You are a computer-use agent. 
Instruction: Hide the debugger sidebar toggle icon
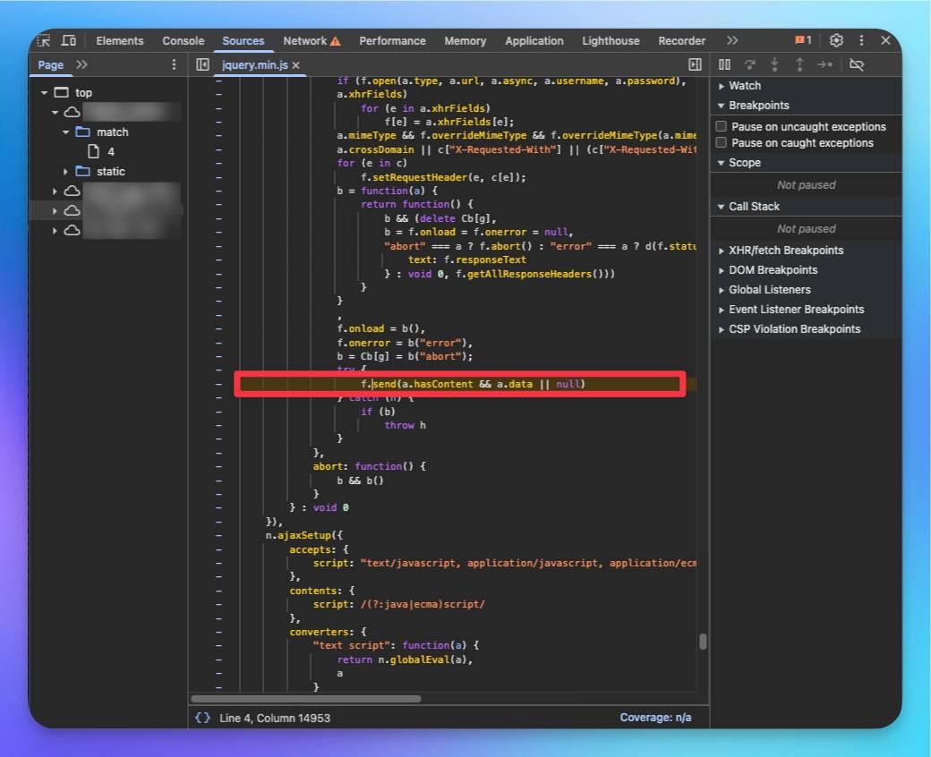pyautogui.click(x=695, y=64)
